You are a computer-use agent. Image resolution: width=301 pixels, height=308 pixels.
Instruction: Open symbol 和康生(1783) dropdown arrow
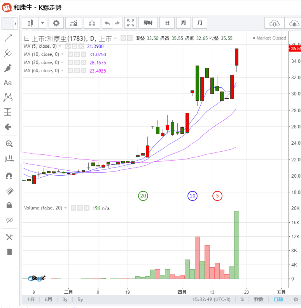pos(115,38)
